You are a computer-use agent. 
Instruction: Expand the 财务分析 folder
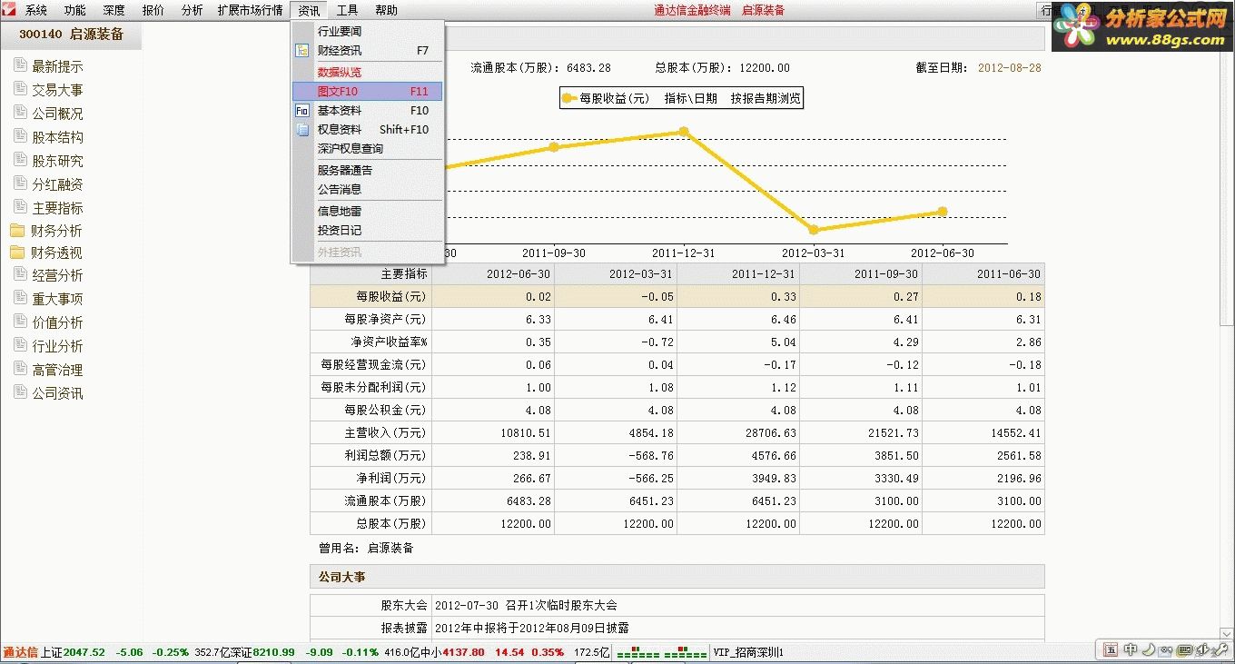tap(58, 231)
